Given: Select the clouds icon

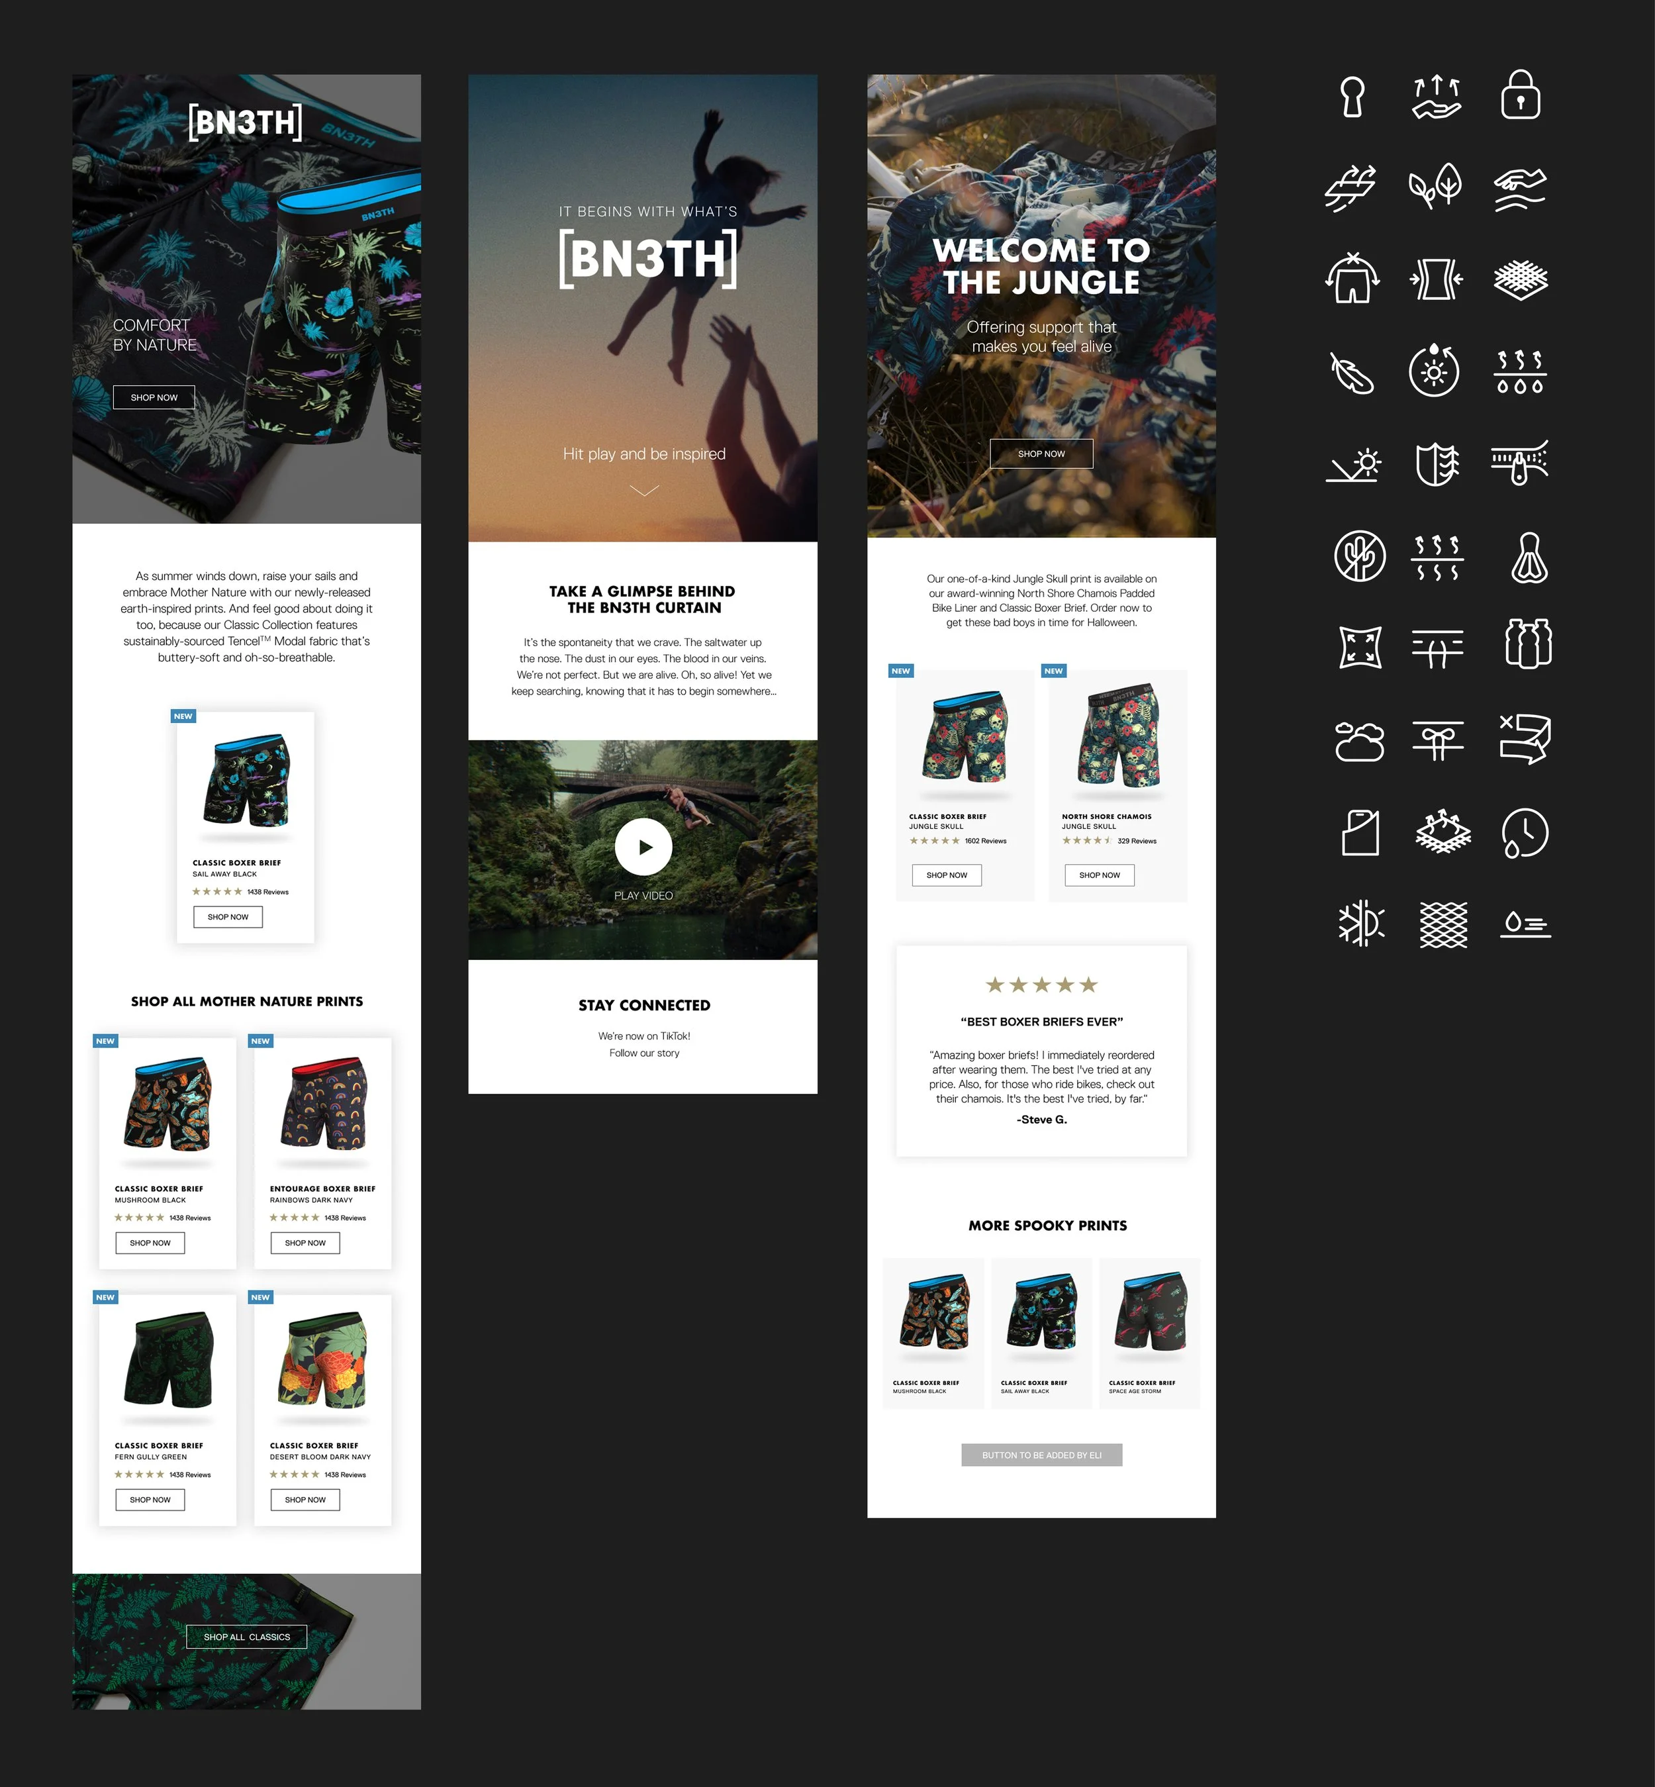Looking at the screenshot, I should [x=1360, y=742].
